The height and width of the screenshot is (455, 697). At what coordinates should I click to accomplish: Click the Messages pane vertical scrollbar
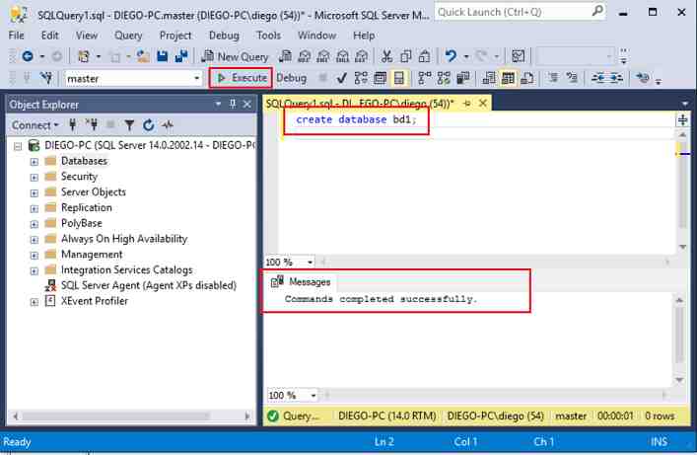(x=679, y=340)
